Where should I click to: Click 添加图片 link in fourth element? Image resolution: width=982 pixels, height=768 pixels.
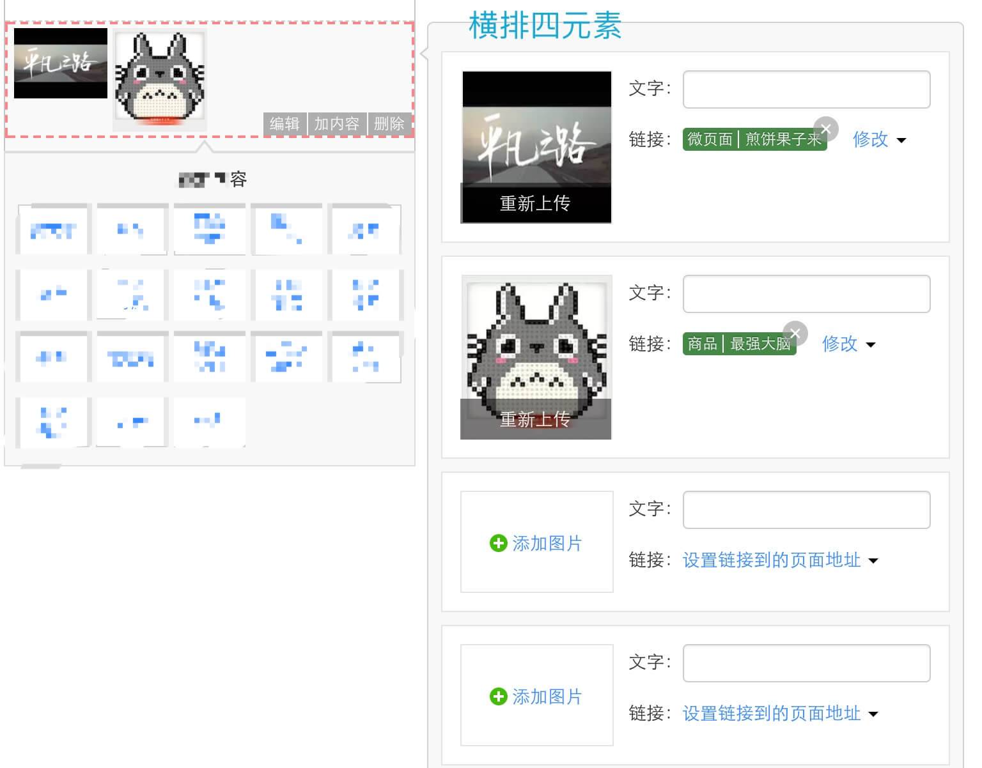547,696
